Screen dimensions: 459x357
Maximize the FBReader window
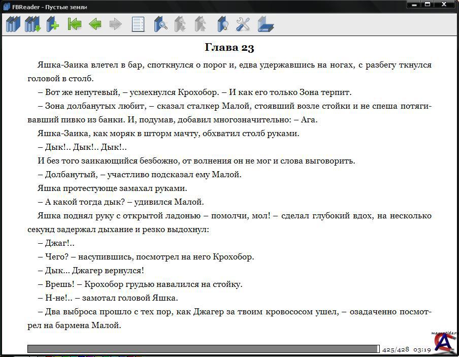point(428,5)
